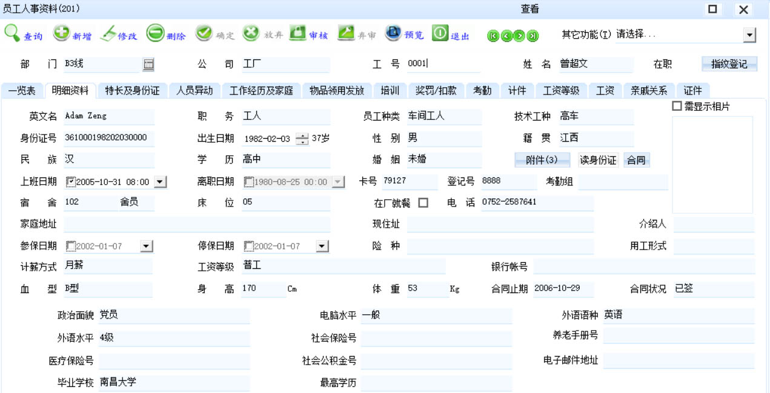Click the 家庭地址 input field
The height and width of the screenshot is (393, 770).
point(197,224)
